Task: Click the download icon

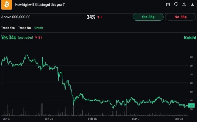Action: (x=192, y=4)
